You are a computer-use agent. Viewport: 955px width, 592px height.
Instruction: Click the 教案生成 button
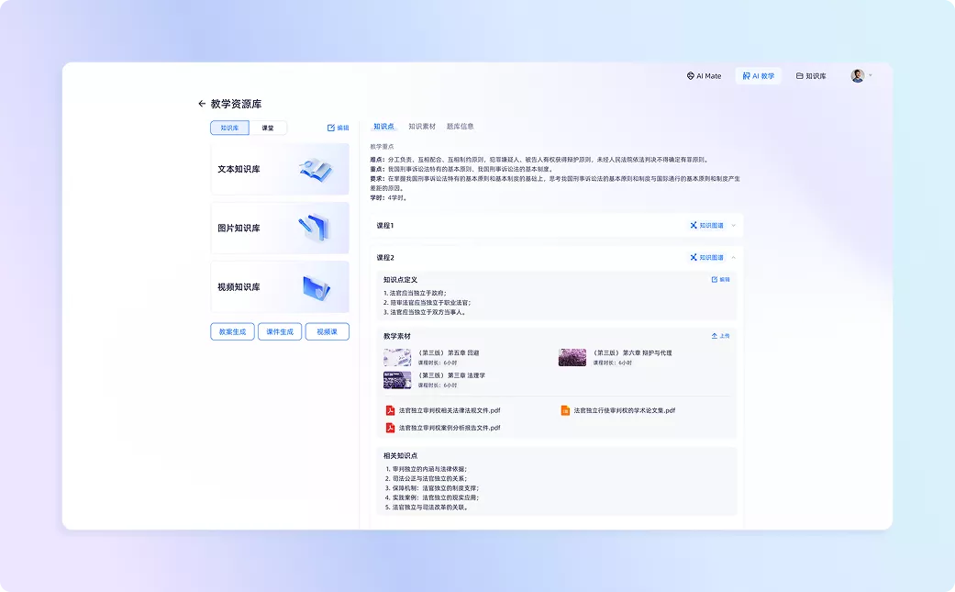click(x=233, y=332)
